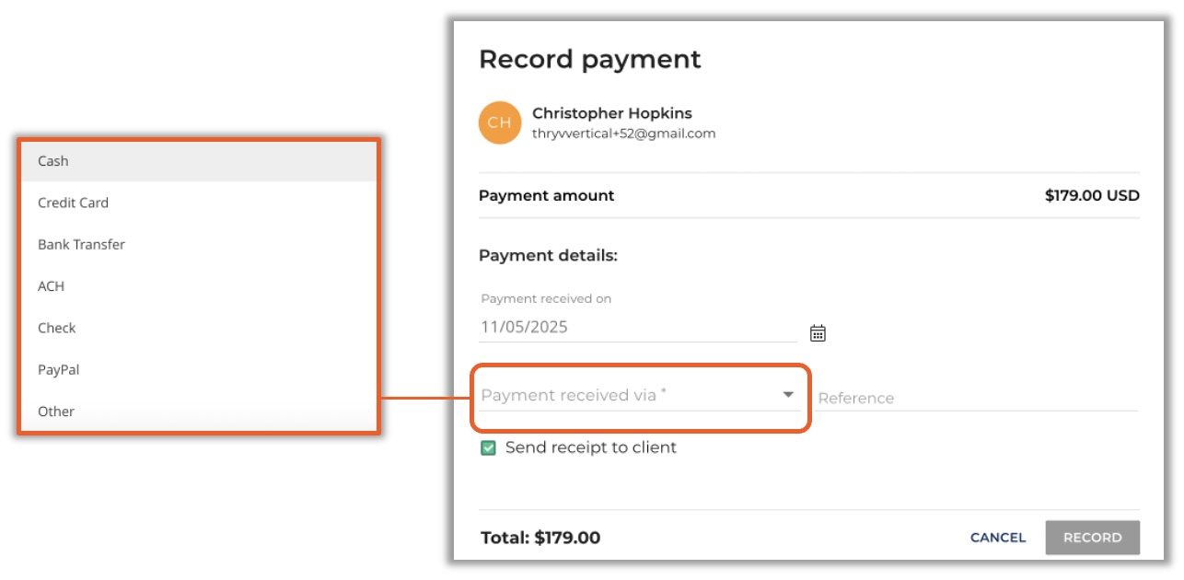This screenshot has height=580, width=1184.
Task: Click into the Reference field
Action: click(976, 399)
